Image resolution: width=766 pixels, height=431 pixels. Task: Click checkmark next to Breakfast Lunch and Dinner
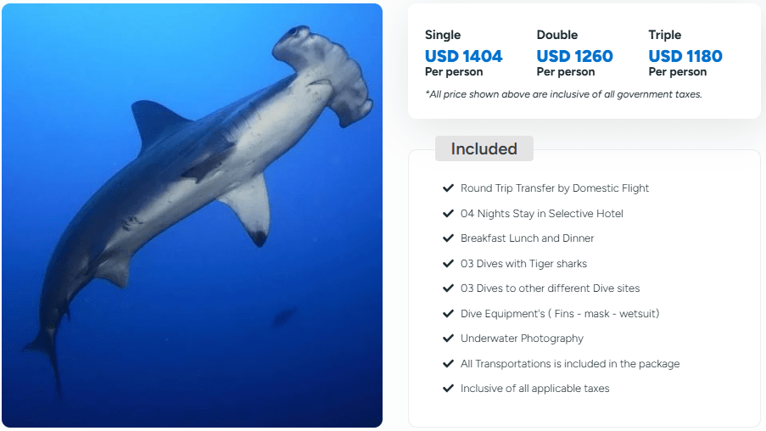(448, 238)
